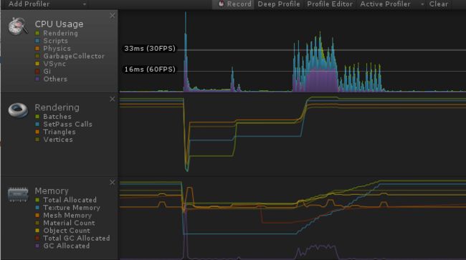Close the Rendering profiler panel
The width and height of the screenshot is (466, 260).
112,99
